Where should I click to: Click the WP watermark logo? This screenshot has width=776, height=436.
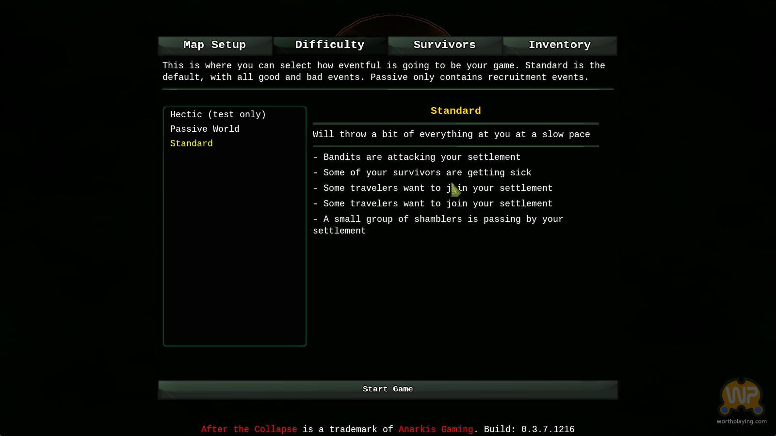pos(741,397)
